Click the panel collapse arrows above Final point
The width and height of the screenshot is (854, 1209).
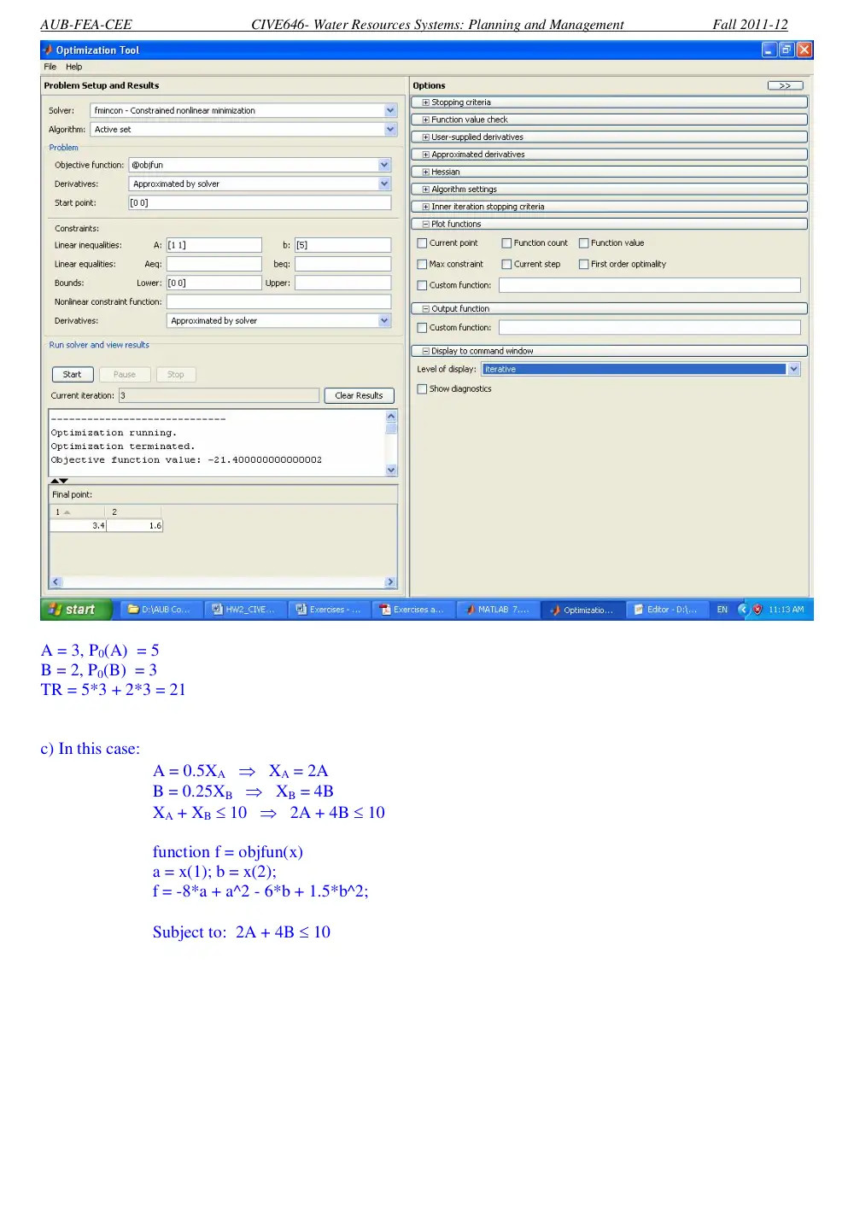click(x=59, y=481)
